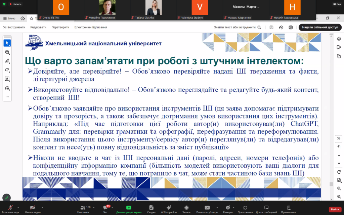The height and width of the screenshot is (215, 344).
Task: Select the arrow selection tool in left toolbar
Action: [7, 43]
